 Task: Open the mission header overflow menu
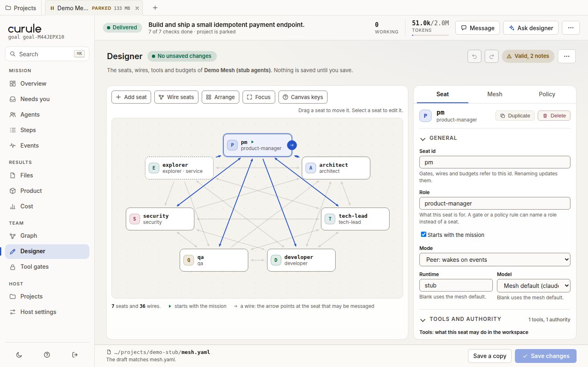coord(571,28)
